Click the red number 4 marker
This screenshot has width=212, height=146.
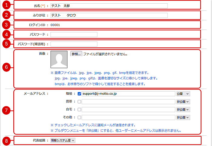pos(6,34)
